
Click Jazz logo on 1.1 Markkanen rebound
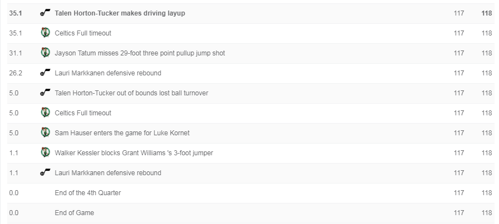(45, 173)
